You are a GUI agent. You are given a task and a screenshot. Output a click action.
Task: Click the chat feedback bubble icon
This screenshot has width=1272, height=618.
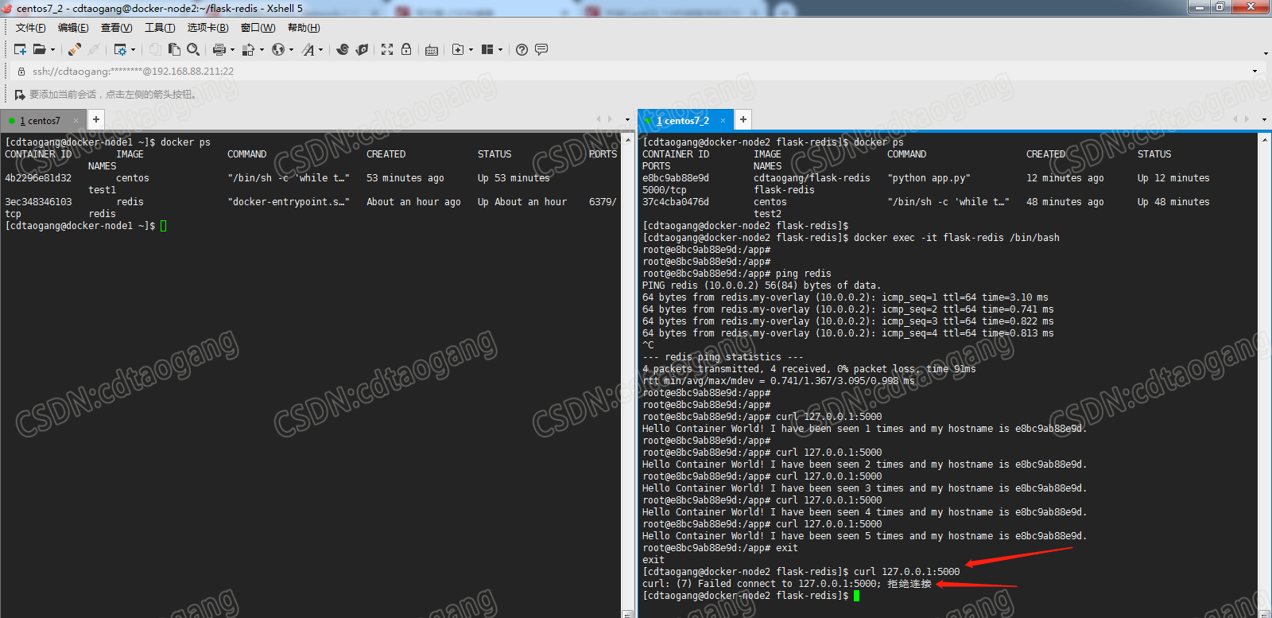point(541,49)
